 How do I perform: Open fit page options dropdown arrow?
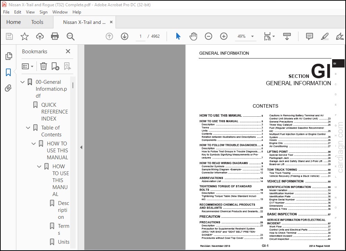pos(273,36)
